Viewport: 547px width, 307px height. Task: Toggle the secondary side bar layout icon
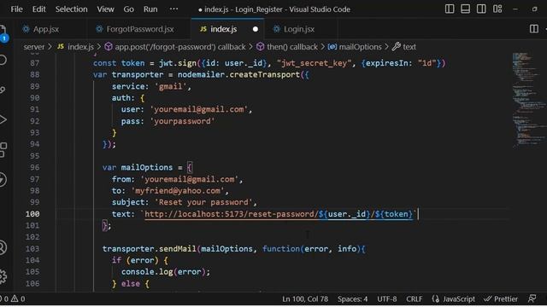[481, 9]
